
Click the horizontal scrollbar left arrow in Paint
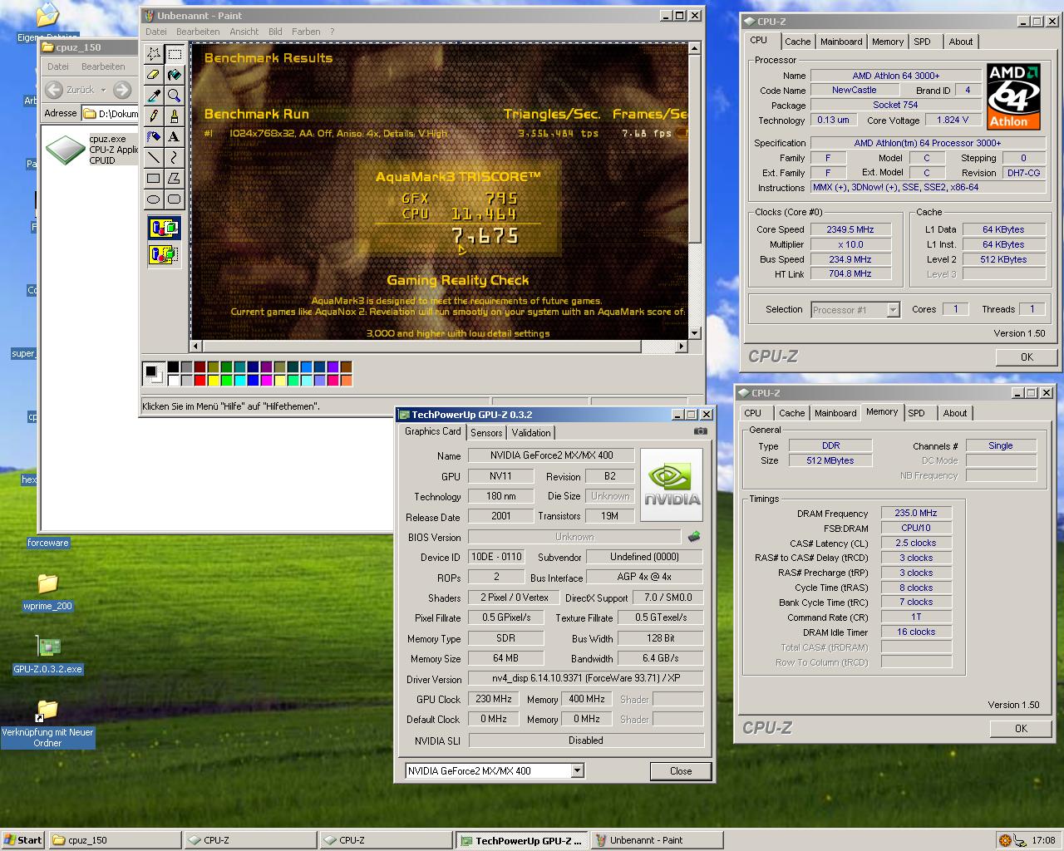196,346
